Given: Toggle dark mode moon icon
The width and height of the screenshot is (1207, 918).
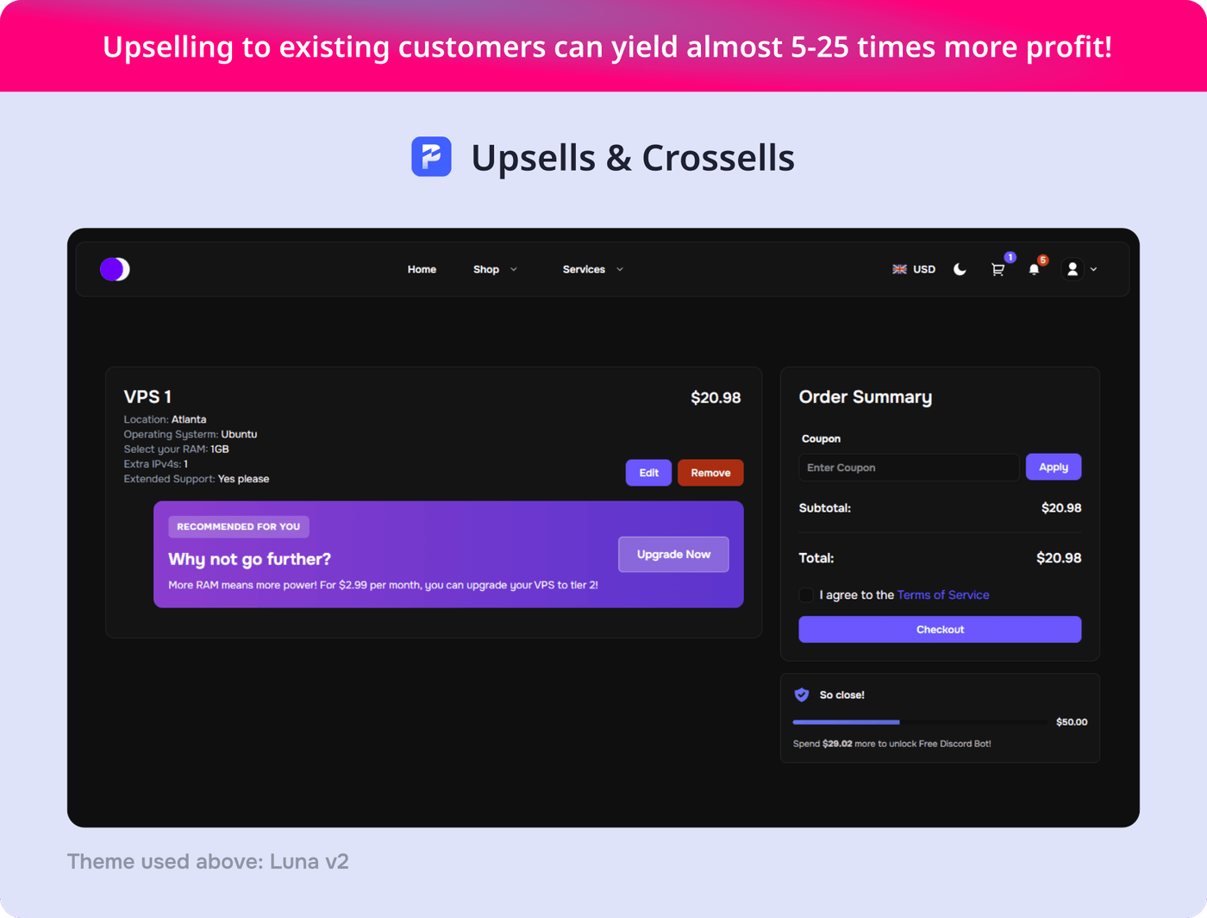Looking at the screenshot, I should point(960,269).
